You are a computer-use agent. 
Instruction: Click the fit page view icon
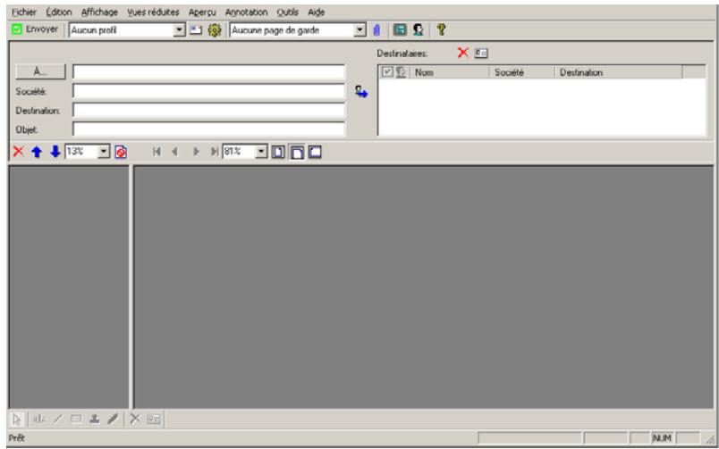click(278, 152)
